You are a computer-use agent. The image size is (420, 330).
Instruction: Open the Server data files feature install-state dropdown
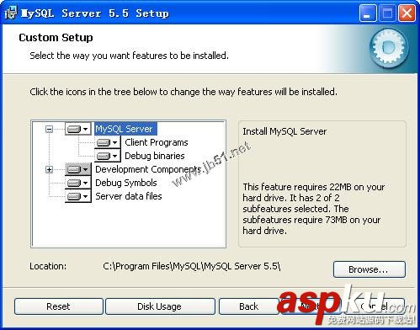(x=78, y=196)
